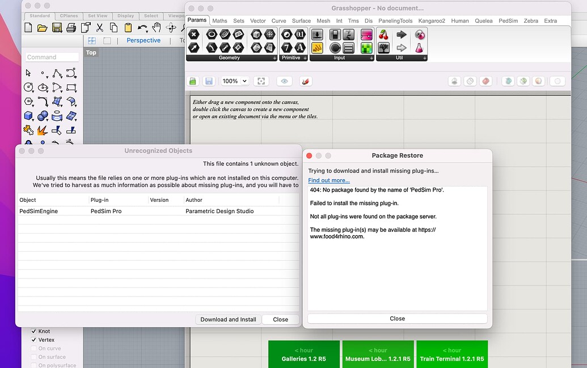The image size is (587, 368).
Task: Select the sketch paintbrush tool in Grasshopper
Action: 305,81
